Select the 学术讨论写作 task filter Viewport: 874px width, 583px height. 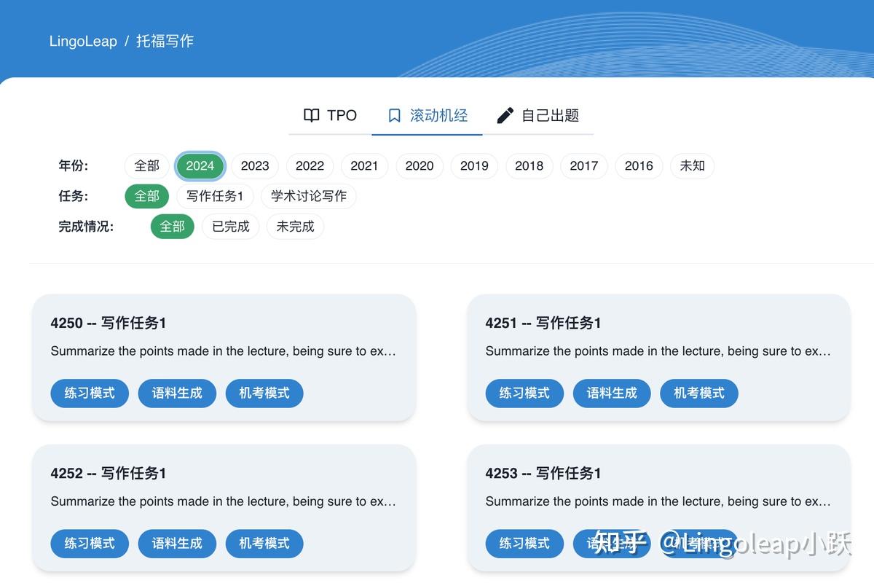click(x=307, y=196)
